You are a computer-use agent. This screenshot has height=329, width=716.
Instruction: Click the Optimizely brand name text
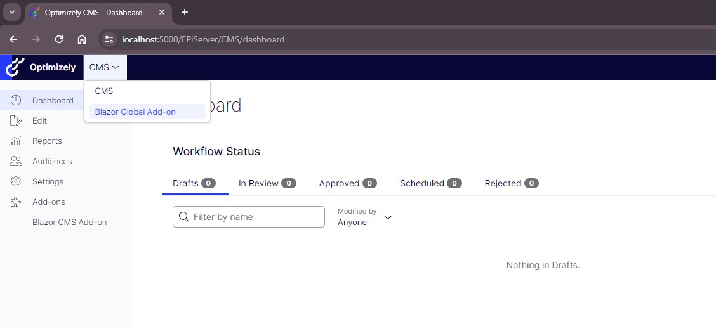point(53,67)
